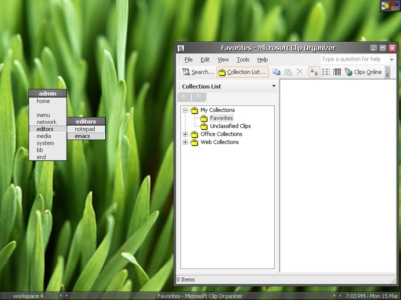Click the 7:03 PM clock
This screenshot has width=401, height=300.
372,296
